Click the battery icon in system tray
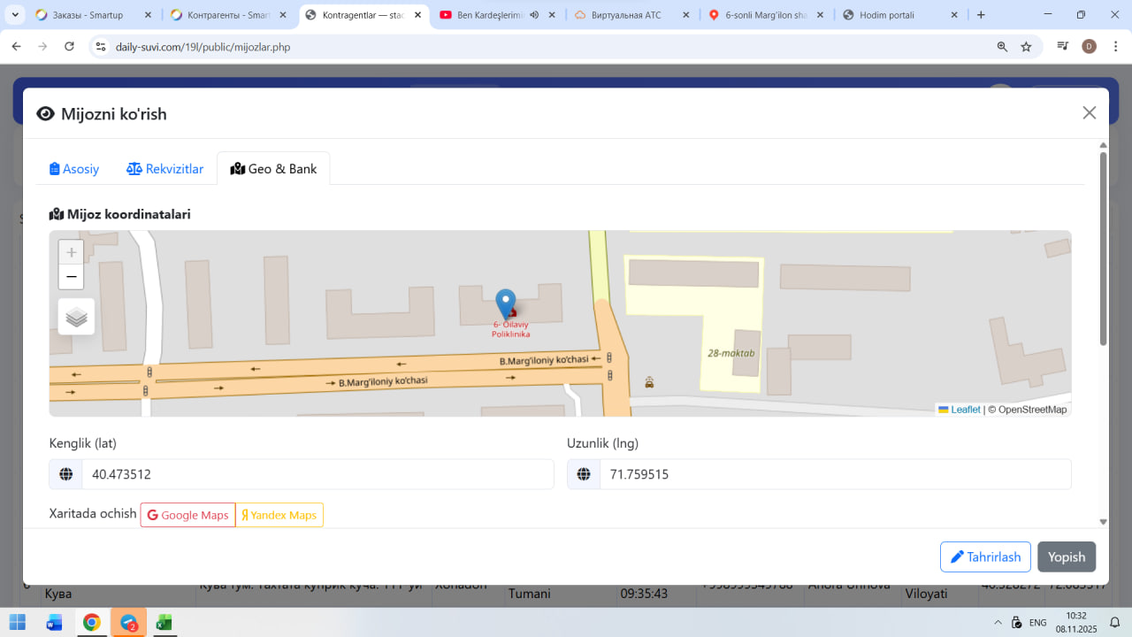The width and height of the screenshot is (1132, 637). [x=1017, y=622]
